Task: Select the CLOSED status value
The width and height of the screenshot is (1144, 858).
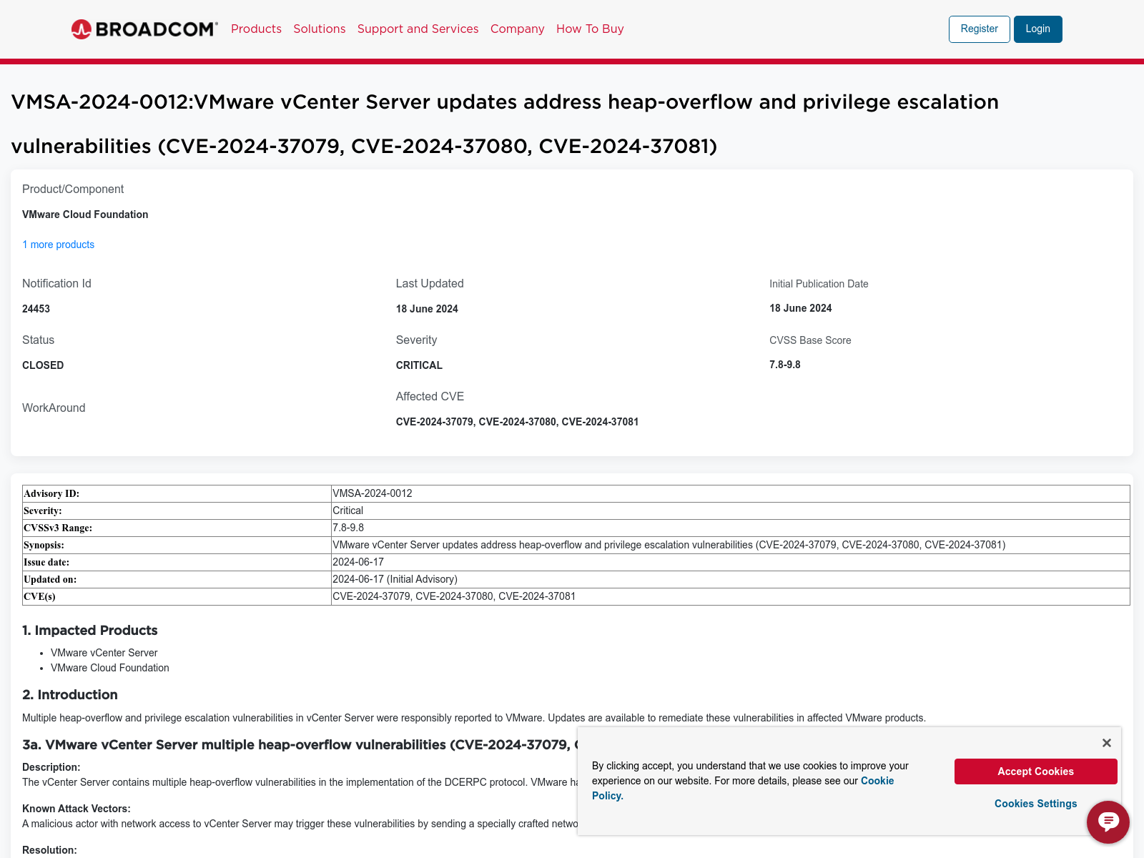Action: [x=43, y=365]
